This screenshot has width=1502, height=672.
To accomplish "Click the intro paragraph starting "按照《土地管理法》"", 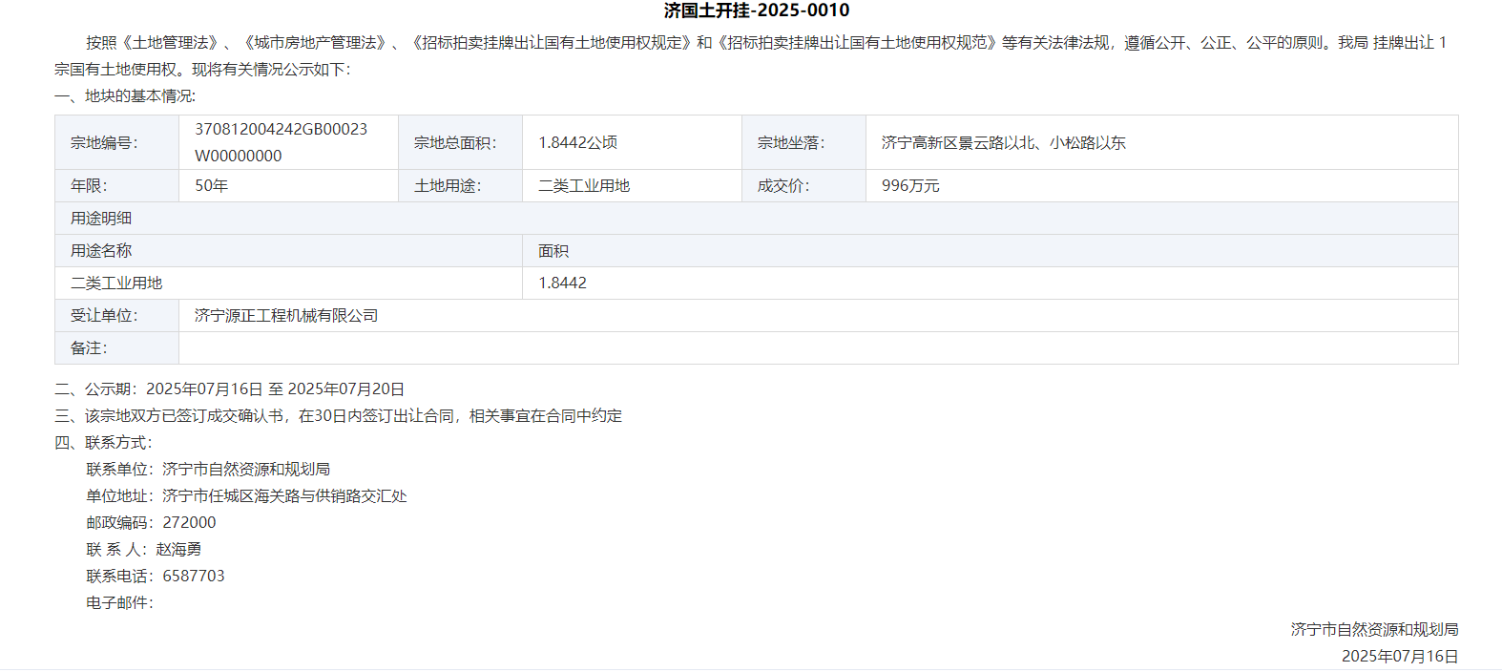I will (751, 56).
